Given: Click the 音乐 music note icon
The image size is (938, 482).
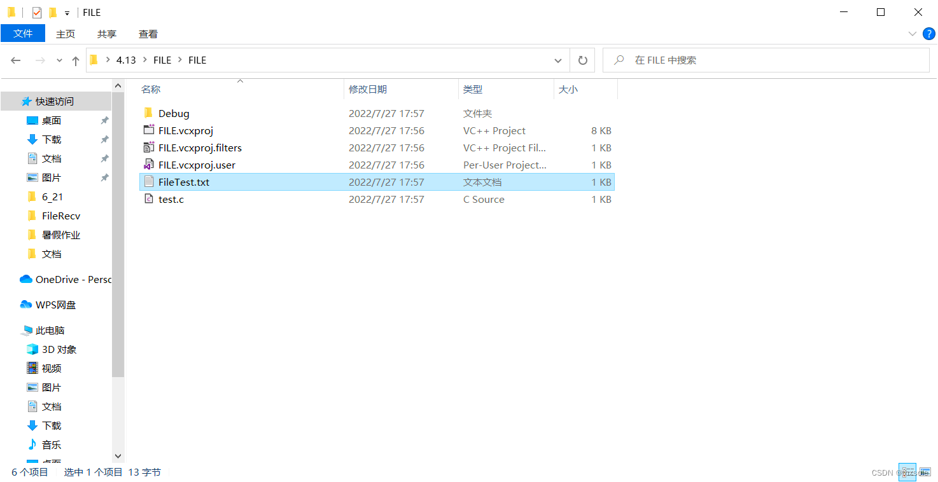Looking at the screenshot, I should pos(32,444).
